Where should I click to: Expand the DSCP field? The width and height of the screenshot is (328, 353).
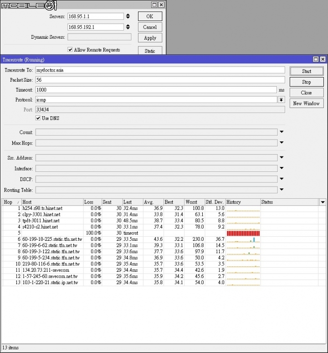click(282, 179)
